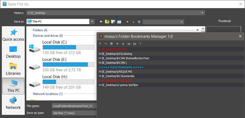Move selected bookmark down
The image size is (245, 118).
123,44
